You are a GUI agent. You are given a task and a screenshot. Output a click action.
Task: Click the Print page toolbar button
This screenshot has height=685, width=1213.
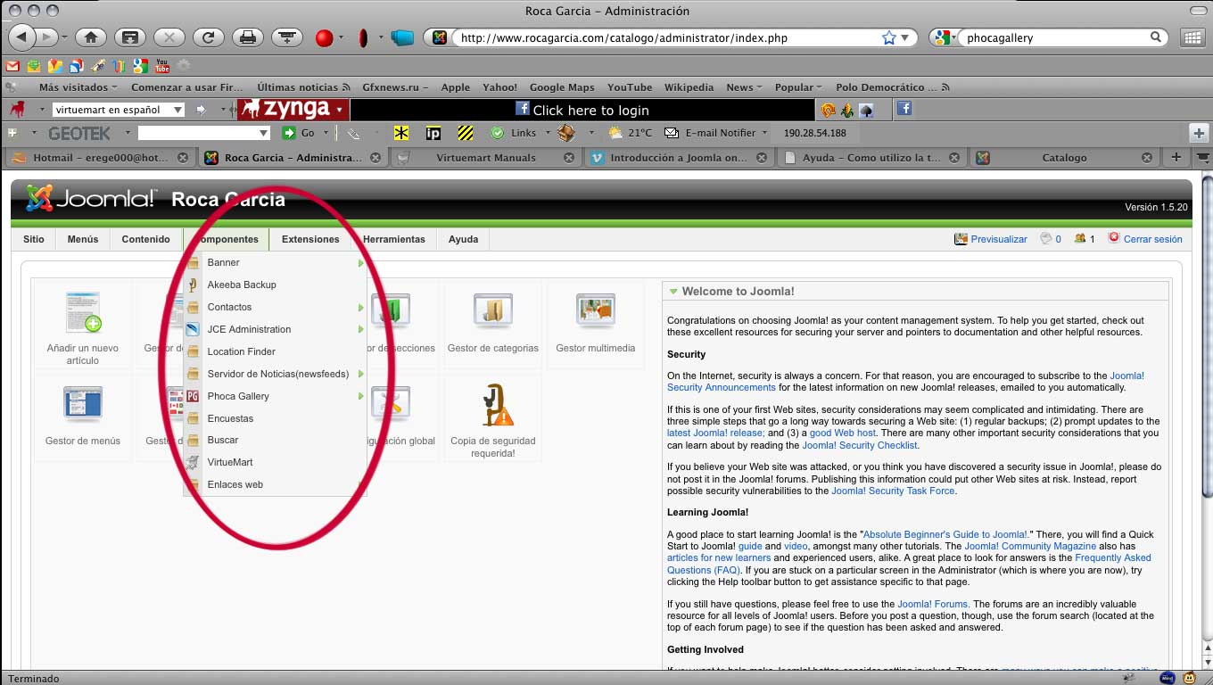tap(247, 37)
